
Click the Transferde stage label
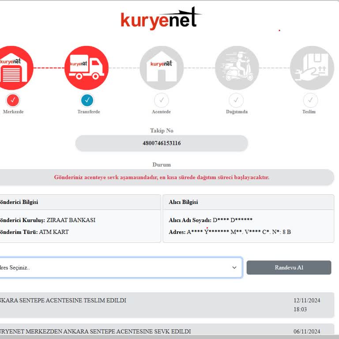[89, 112]
